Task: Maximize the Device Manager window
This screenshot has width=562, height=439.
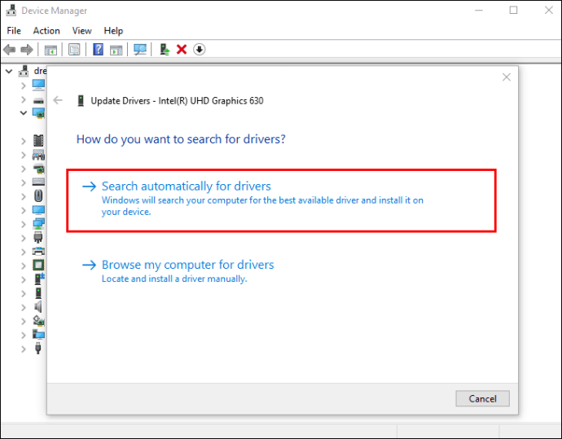Action: point(513,10)
